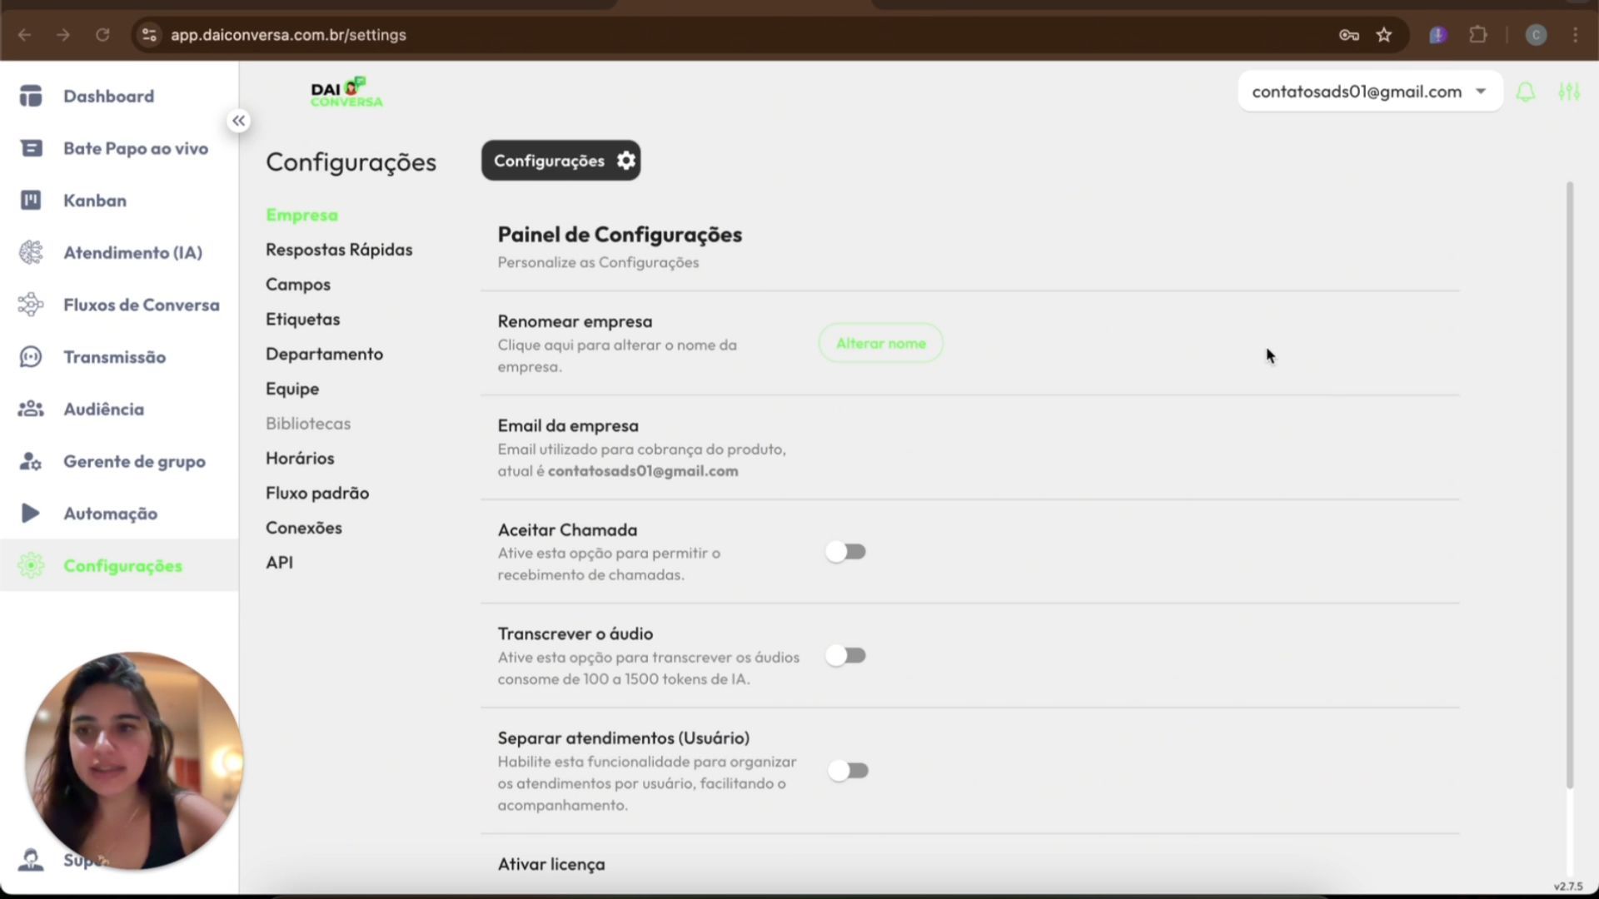Open the contatosads01@gmail.com account dropdown

[1370, 92]
